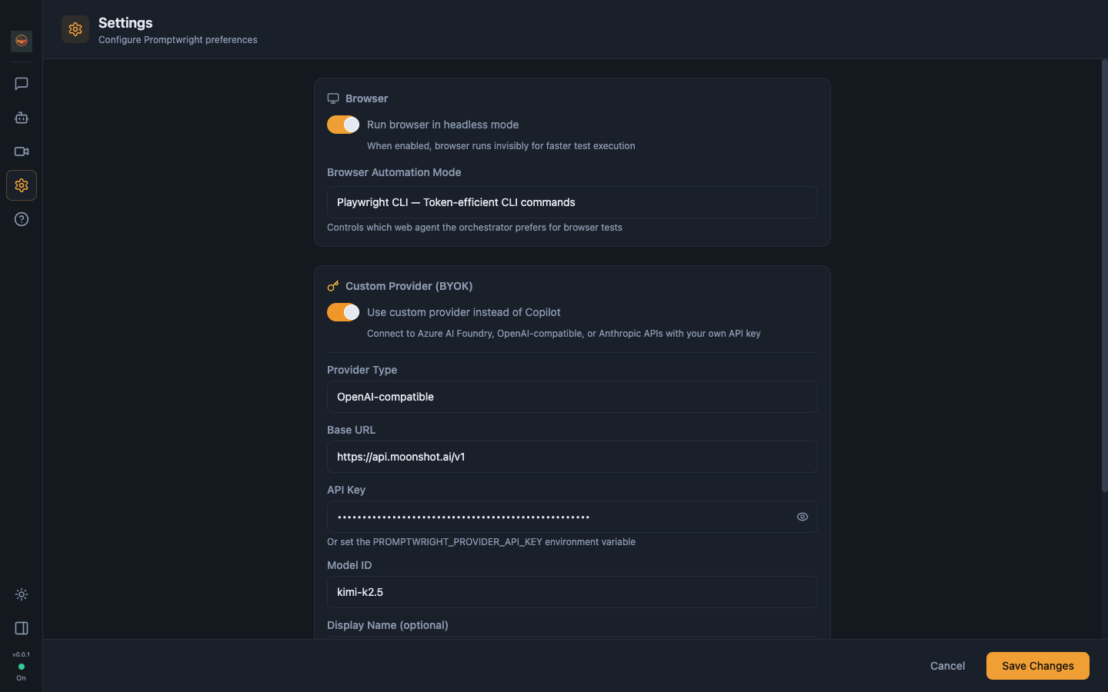Click the Promptwright logo at sidebar top
This screenshot has height=692, width=1108.
coord(22,41)
